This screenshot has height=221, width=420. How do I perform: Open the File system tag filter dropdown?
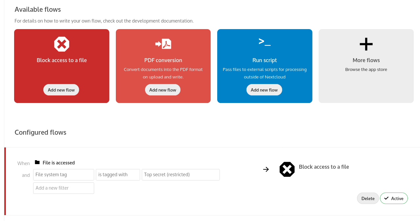pos(64,175)
